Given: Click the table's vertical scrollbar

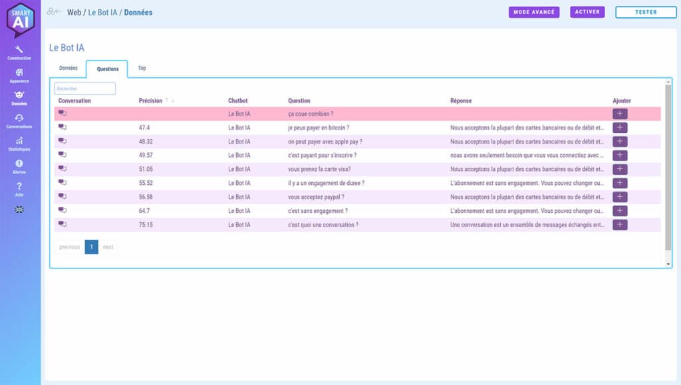Looking at the screenshot, I should pos(668,166).
